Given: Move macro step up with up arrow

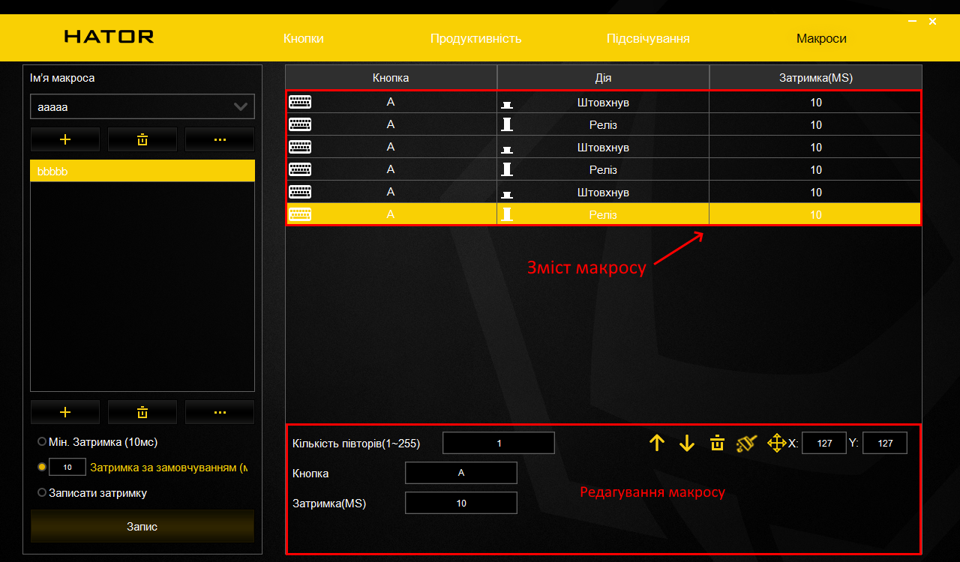Looking at the screenshot, I should [x=657, y=443].
